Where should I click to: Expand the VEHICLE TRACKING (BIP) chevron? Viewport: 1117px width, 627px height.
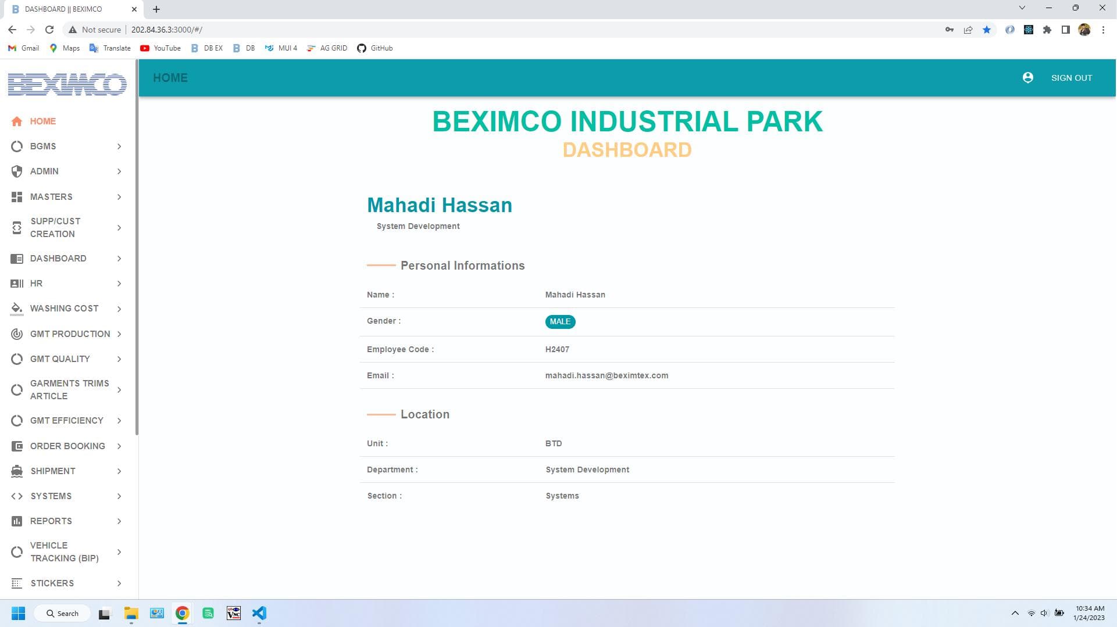click(119, 552)
